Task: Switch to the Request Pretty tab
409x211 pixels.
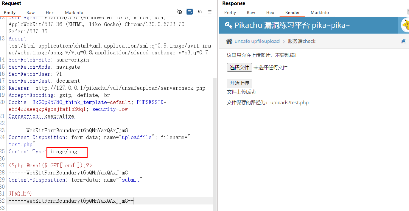Action: click(10, 12)
